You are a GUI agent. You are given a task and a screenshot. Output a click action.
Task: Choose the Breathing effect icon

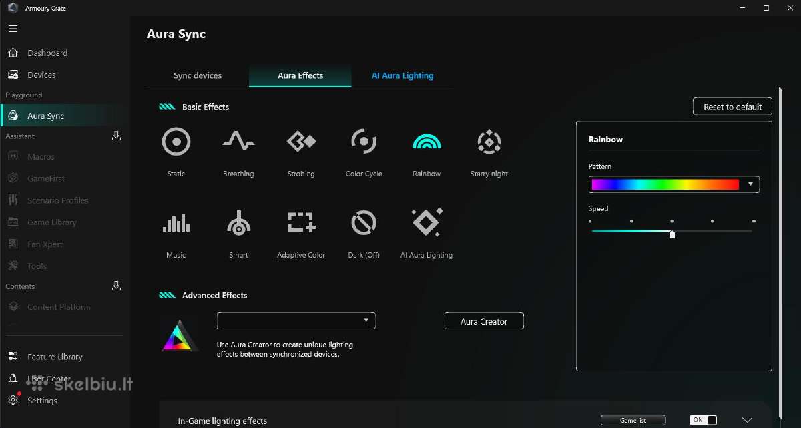click(x=238, y=141)
